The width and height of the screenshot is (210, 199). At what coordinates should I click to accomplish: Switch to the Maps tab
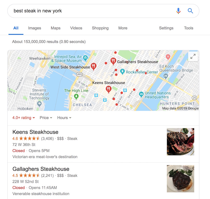(x=56, y=28)
